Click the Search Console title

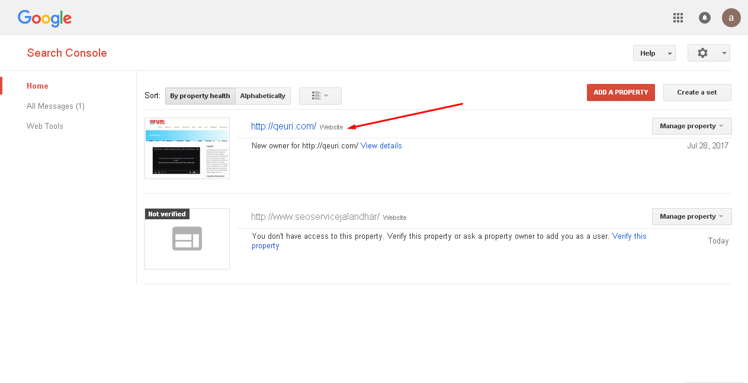pyautogui.click(x=67, y=53)
